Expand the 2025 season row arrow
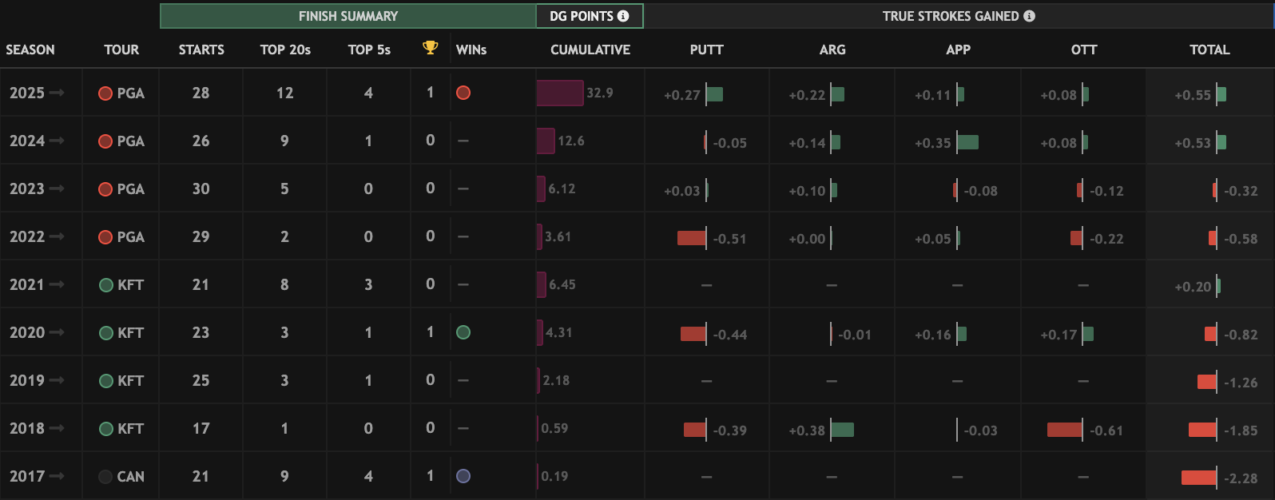The width and height of the screenshot is (1275, 500). point(57,93)
